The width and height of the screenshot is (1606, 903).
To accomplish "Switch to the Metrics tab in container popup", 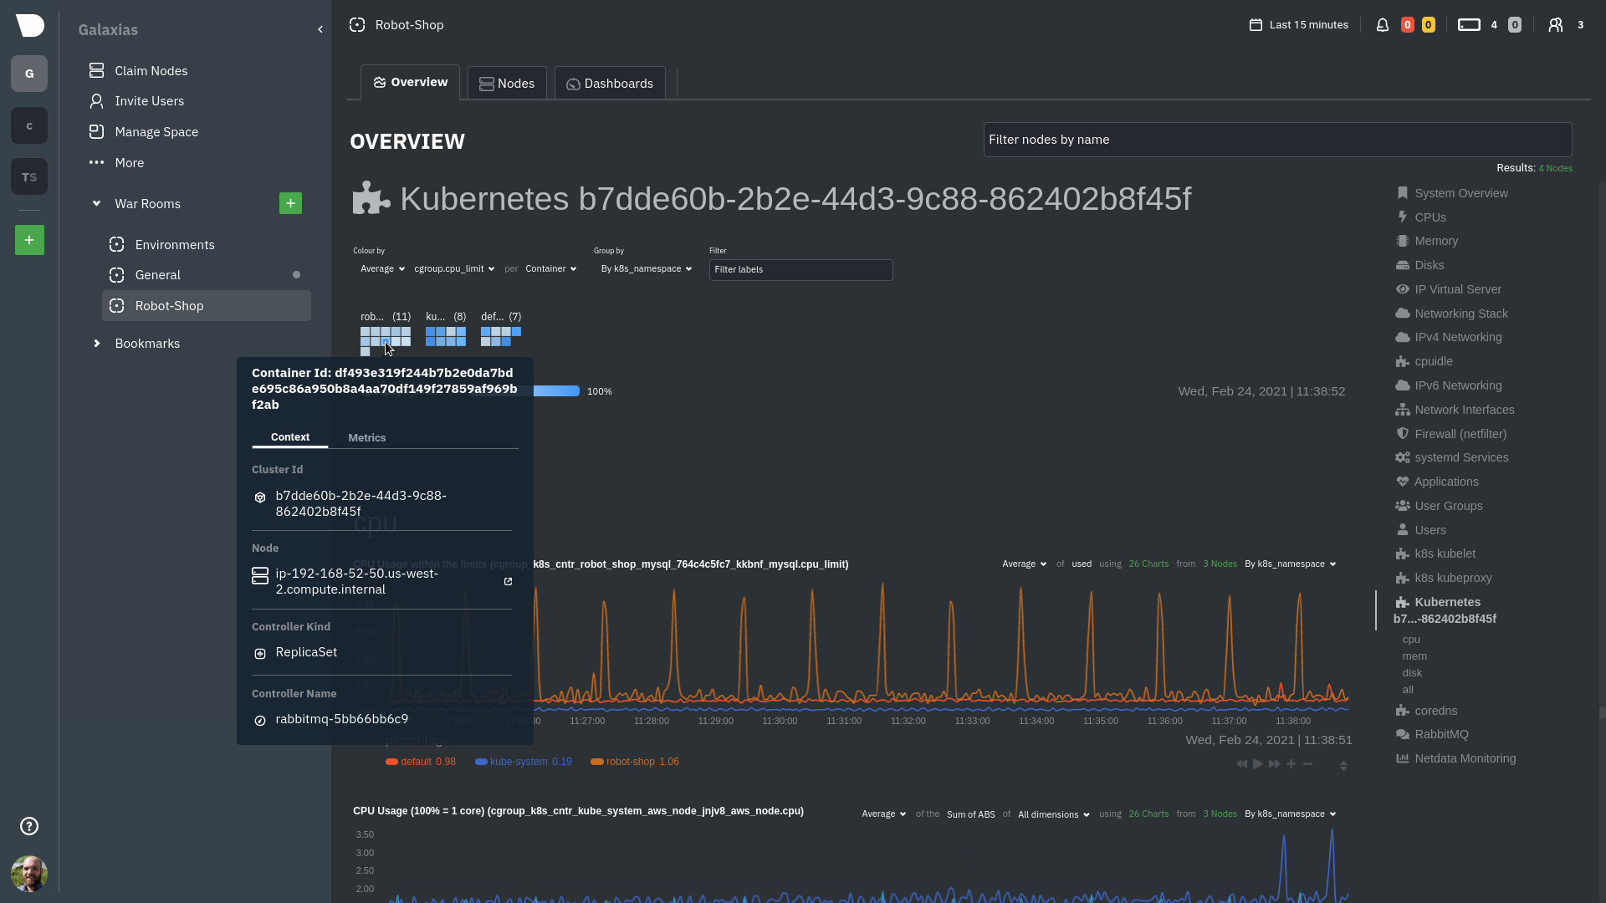I will [x=366, y=436].
